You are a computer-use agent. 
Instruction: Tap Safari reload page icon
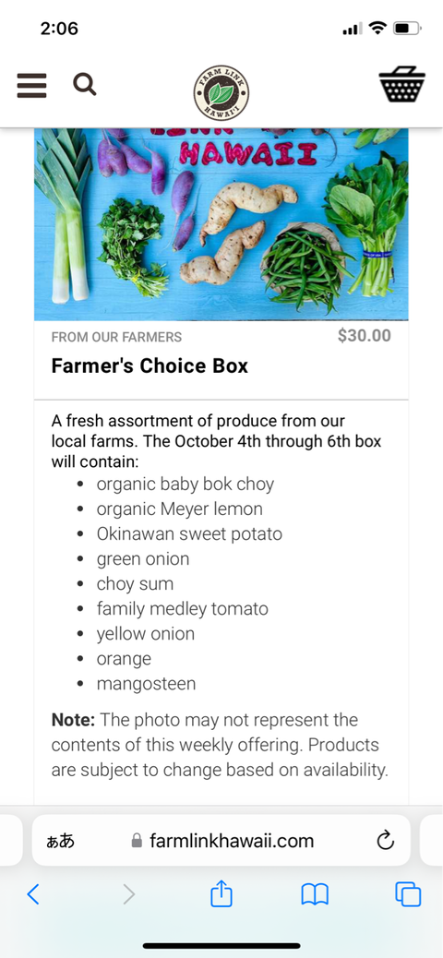coord(385,841)
